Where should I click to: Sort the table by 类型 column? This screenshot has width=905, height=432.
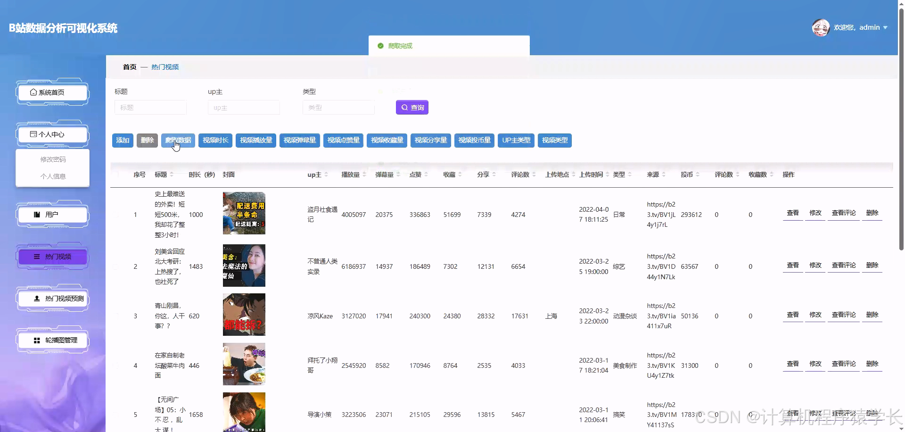pyautogui.click(x=630, y=174)
